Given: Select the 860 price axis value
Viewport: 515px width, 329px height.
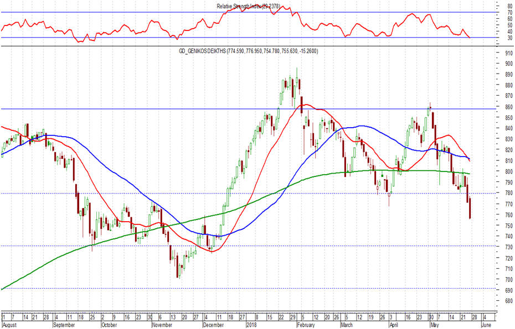Looking at the screenshot, I should coord(509,107).
